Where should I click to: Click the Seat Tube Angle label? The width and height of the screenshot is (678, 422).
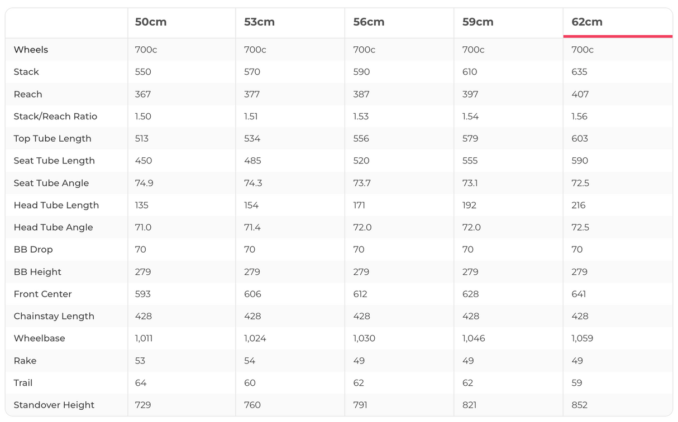(51, 183)
